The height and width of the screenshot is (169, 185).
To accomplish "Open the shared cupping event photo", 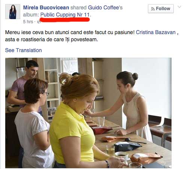I will point(88,113).
